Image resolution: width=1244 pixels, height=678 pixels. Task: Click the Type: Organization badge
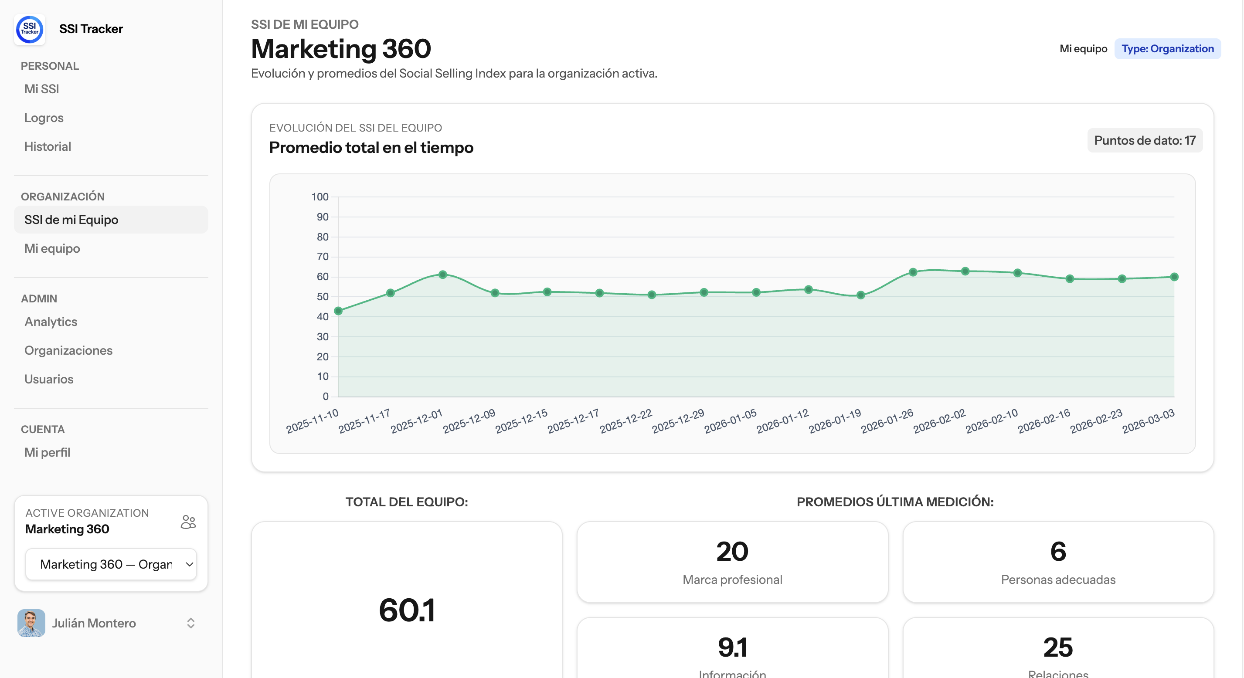pyautogui.click(x=1167, y=49)
